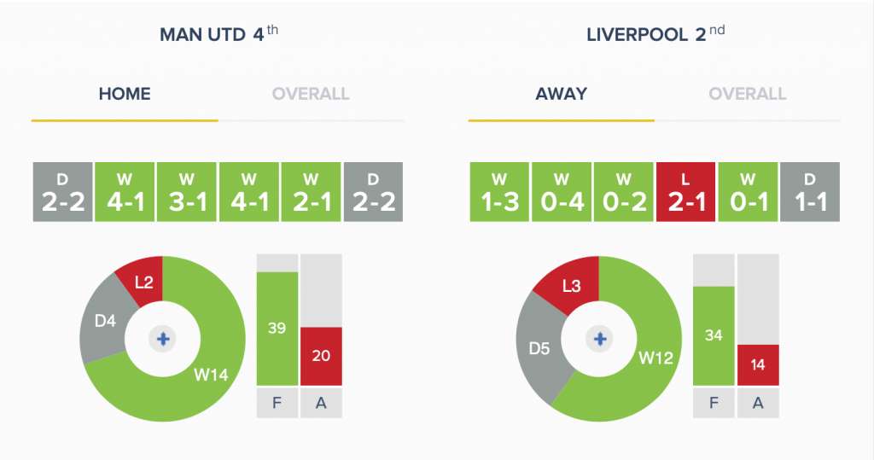
Task: Select Liverpool goals against bar 14
Action: (758, 364)
